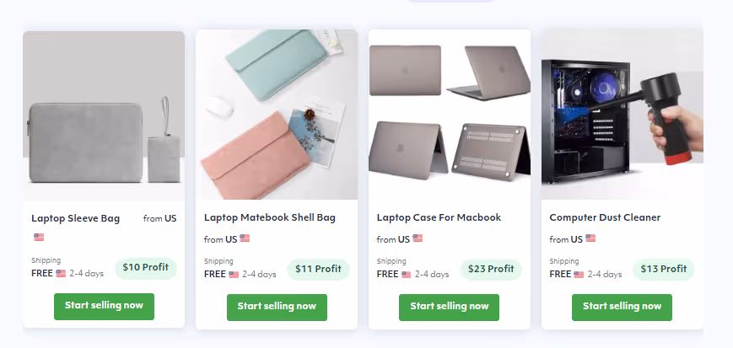The height and width of the screenshot is (348, 733).
Task: Open the Computer Dust Cleaner product image
Action: click(623, 115)
